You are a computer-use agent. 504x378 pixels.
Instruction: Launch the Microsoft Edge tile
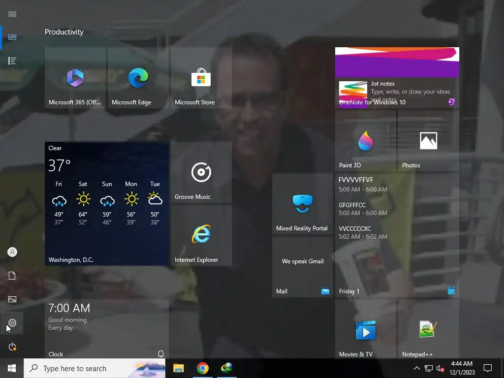click(x=138, y=77)
